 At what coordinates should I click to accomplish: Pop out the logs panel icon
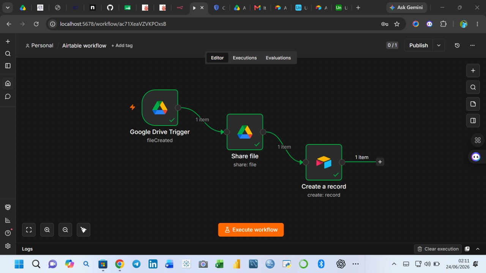[x=467, y=249]
